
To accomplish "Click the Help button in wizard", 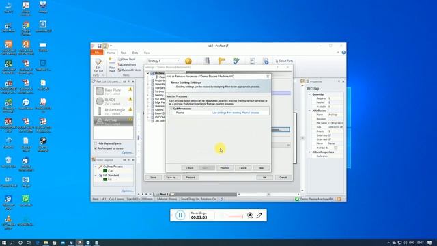I will click(261, 168).
